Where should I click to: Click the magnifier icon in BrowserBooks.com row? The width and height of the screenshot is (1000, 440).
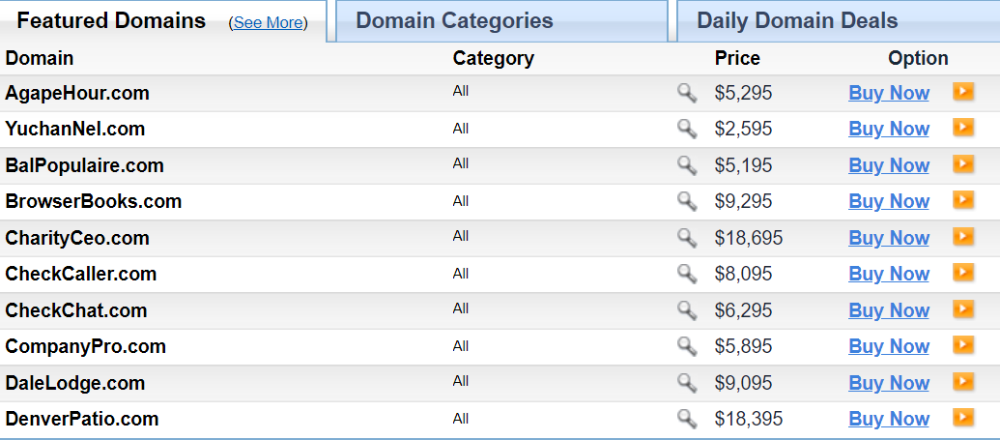(686, 201)
